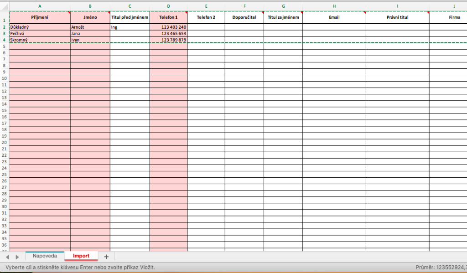Select row 5 header
The image size is (467, 273).
pyautogui.click(x=5, y=46)
